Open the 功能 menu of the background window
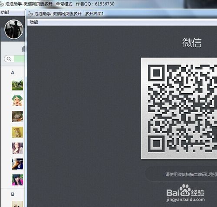 (5, 13)
